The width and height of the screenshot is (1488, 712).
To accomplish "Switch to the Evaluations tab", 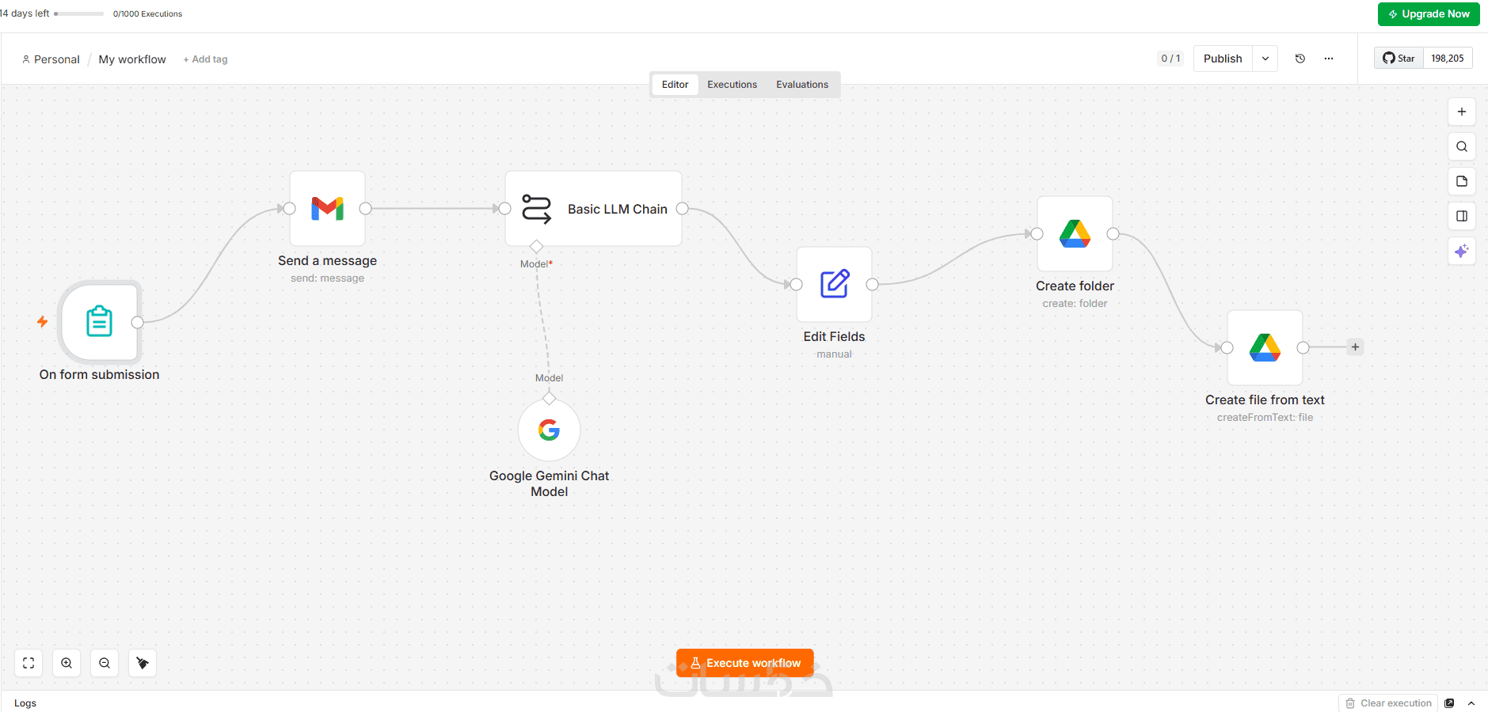I will [801, 85].
